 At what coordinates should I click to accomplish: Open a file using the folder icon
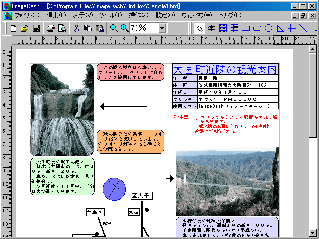(25, 28)
